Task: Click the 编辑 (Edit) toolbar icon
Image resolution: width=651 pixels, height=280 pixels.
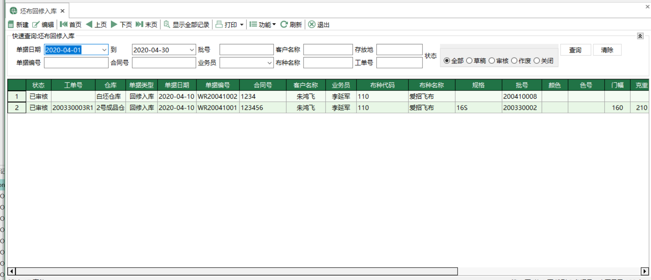Action: (x=36, y=24)
